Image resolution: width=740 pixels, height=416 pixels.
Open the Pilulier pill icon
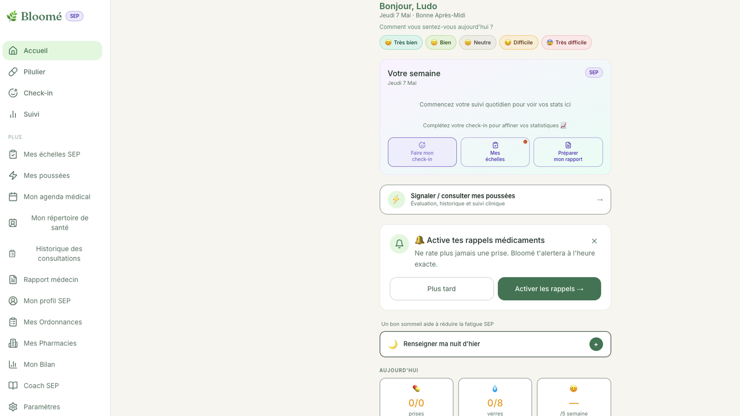pyautogui.click(x=13, y=72)
